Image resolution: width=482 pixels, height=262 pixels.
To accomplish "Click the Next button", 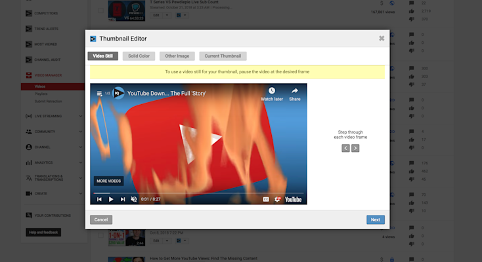I will pos(376,219).
